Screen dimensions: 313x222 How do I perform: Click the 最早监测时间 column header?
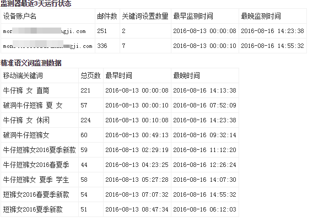pyautogui.click(x=193, y=16)
